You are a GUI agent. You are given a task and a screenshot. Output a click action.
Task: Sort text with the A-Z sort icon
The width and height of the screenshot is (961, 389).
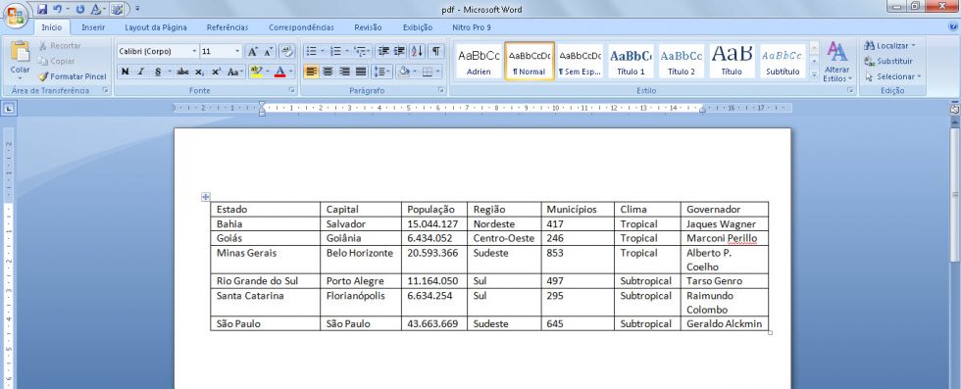pyautogui.click(x=417, y=52)
